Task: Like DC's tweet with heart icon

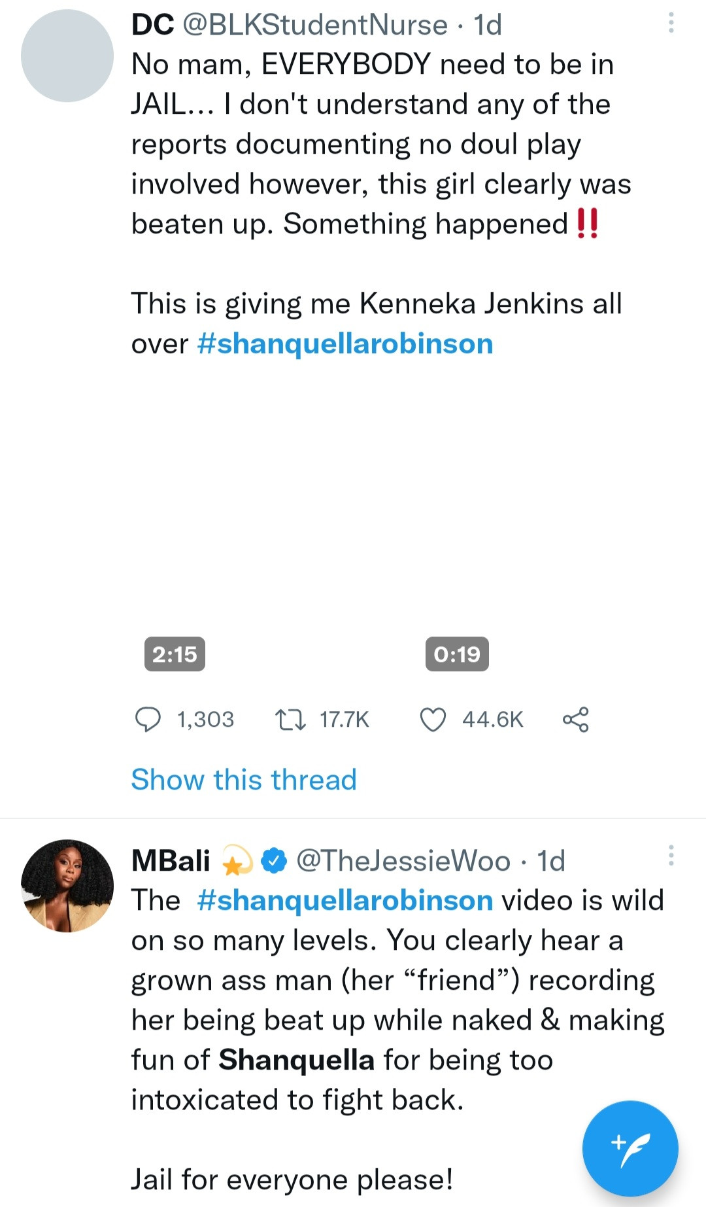Action: point(433,719)
